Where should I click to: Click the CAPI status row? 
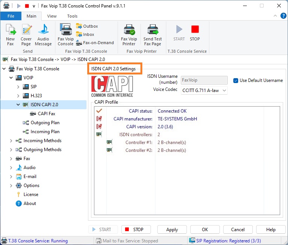[x=187, y=111]
